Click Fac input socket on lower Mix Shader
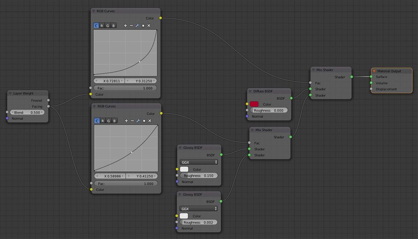The width and height of the screenshot is (418, 239). pyautogui.click(x=249, y=143)
